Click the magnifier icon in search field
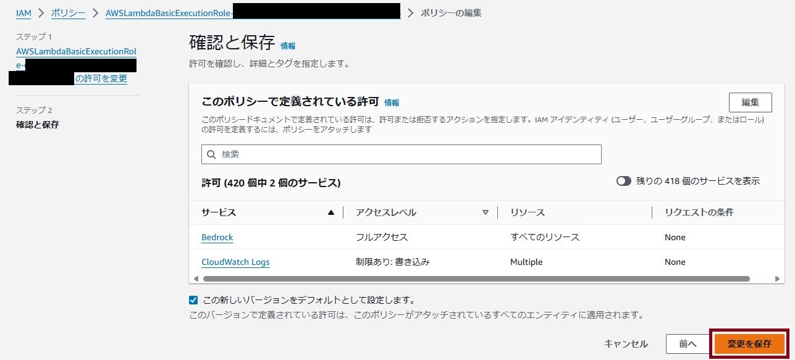 coord(212,154)
